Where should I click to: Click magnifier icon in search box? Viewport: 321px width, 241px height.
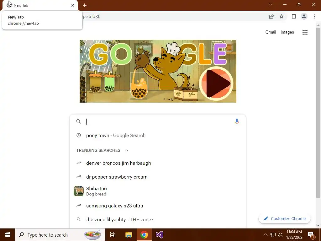(x=79, y=121)
